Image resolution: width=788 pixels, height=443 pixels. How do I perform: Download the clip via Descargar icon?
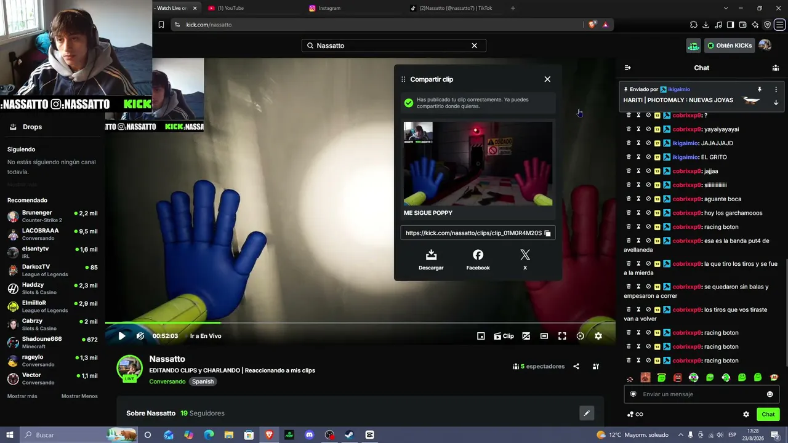coord(431,260)
